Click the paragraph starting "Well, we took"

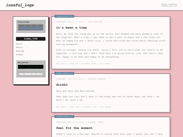[110, 39]
